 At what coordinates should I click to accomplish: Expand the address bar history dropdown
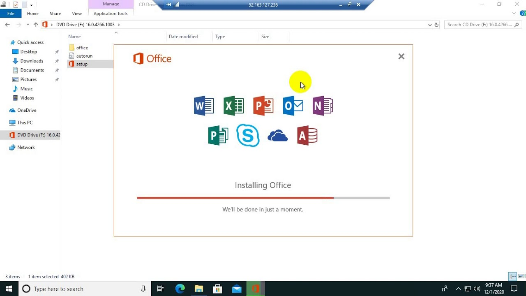(430, 25)
